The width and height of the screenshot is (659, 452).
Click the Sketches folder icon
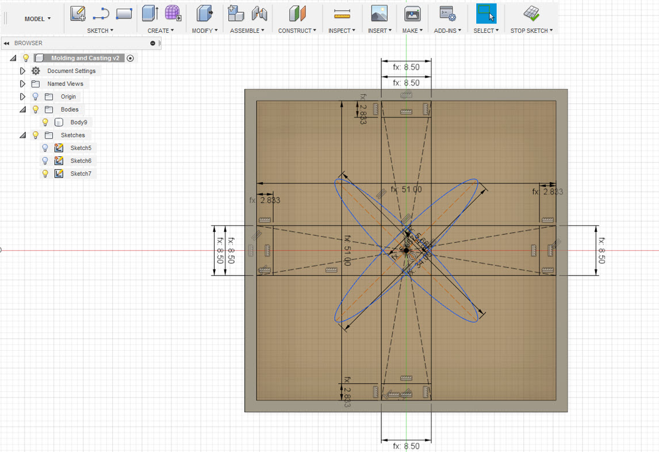click(x=49, y=135)
